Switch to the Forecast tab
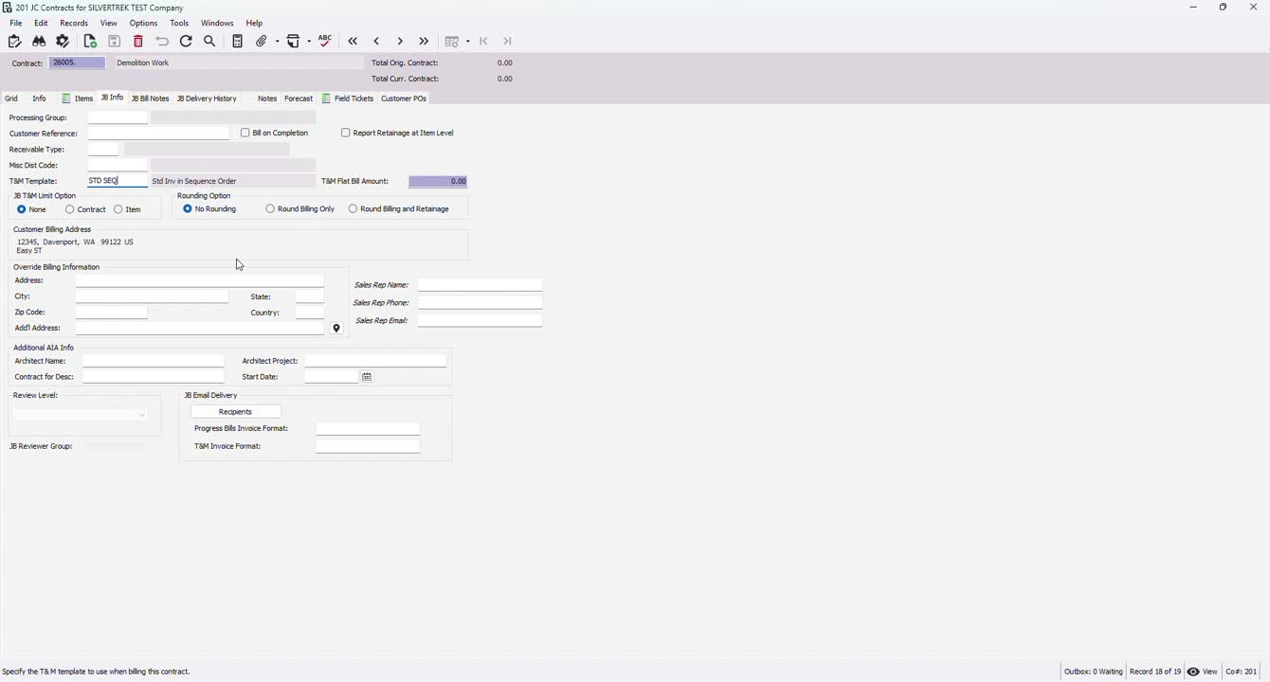Screen dimensions: 1270x682 coord(299,99)
